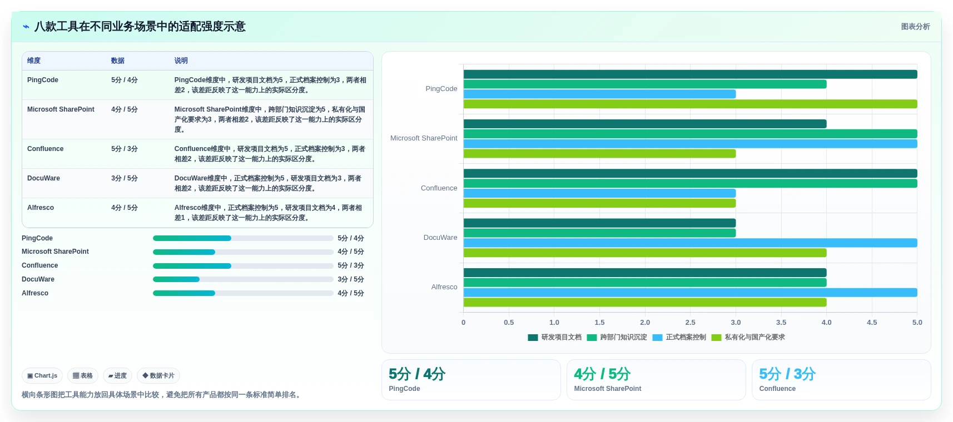The height and width of the screenshot is (422, 953).
Task: Click the 维度 column header
Action: click(x=34, y=61)
